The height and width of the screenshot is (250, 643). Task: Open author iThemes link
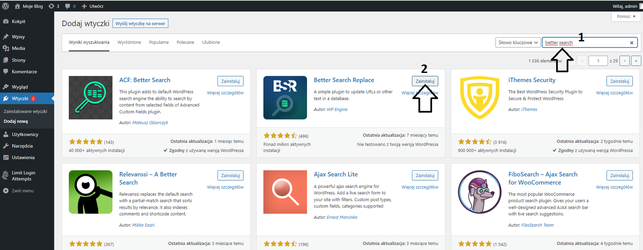[529, 109]
